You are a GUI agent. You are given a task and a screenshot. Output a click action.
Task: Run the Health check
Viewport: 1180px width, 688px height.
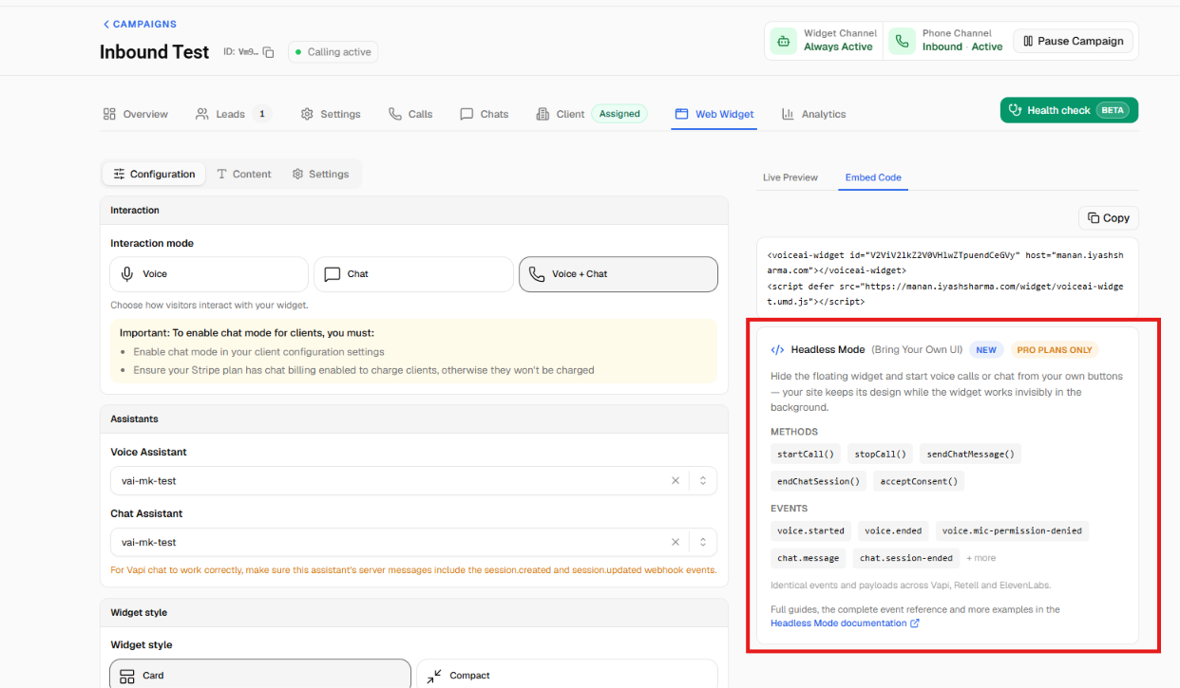[1069, 110]
